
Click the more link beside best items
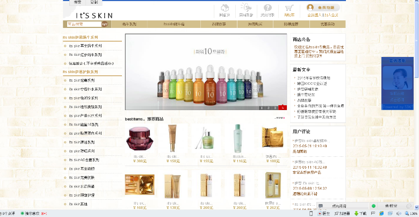coord(279,118)
